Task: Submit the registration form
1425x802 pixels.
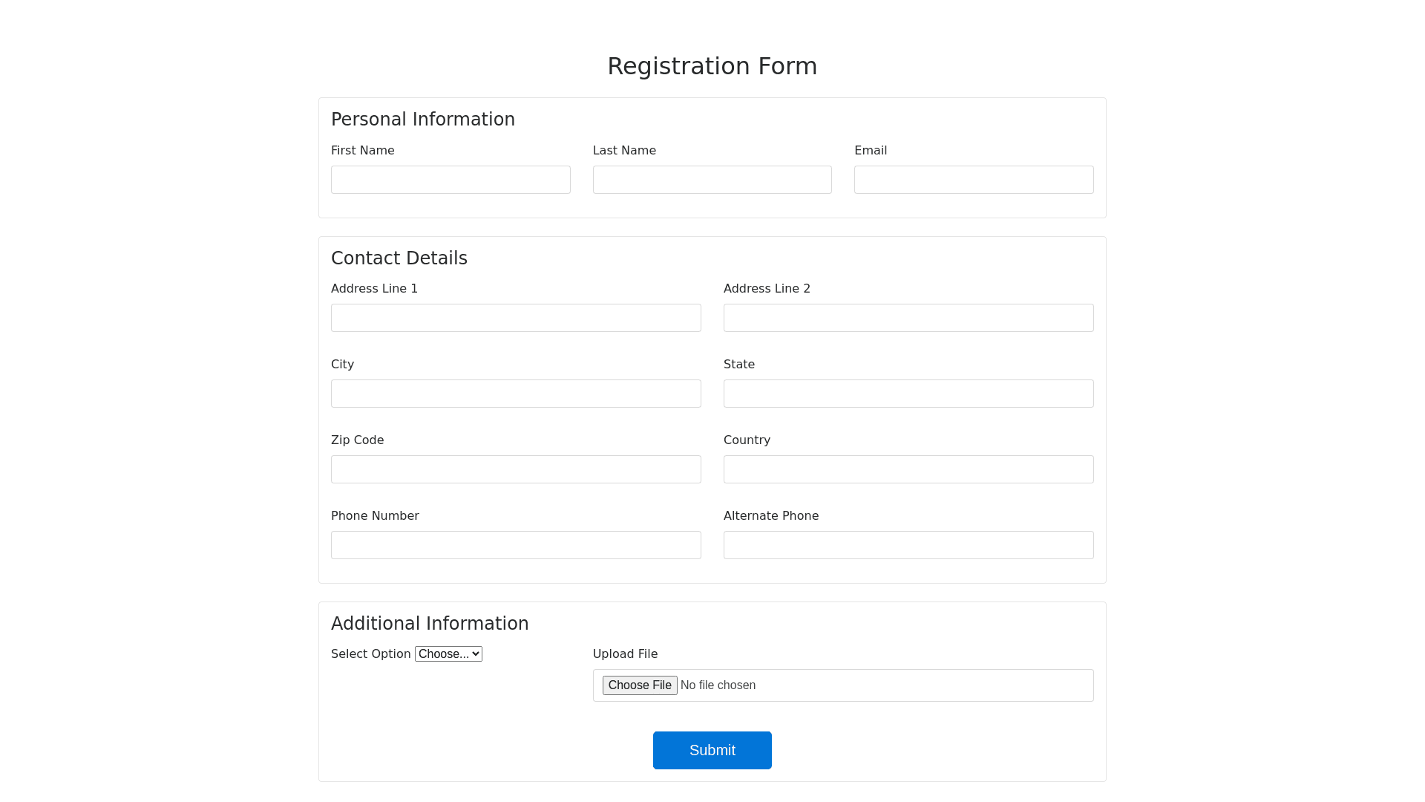Action: point(712,750)
